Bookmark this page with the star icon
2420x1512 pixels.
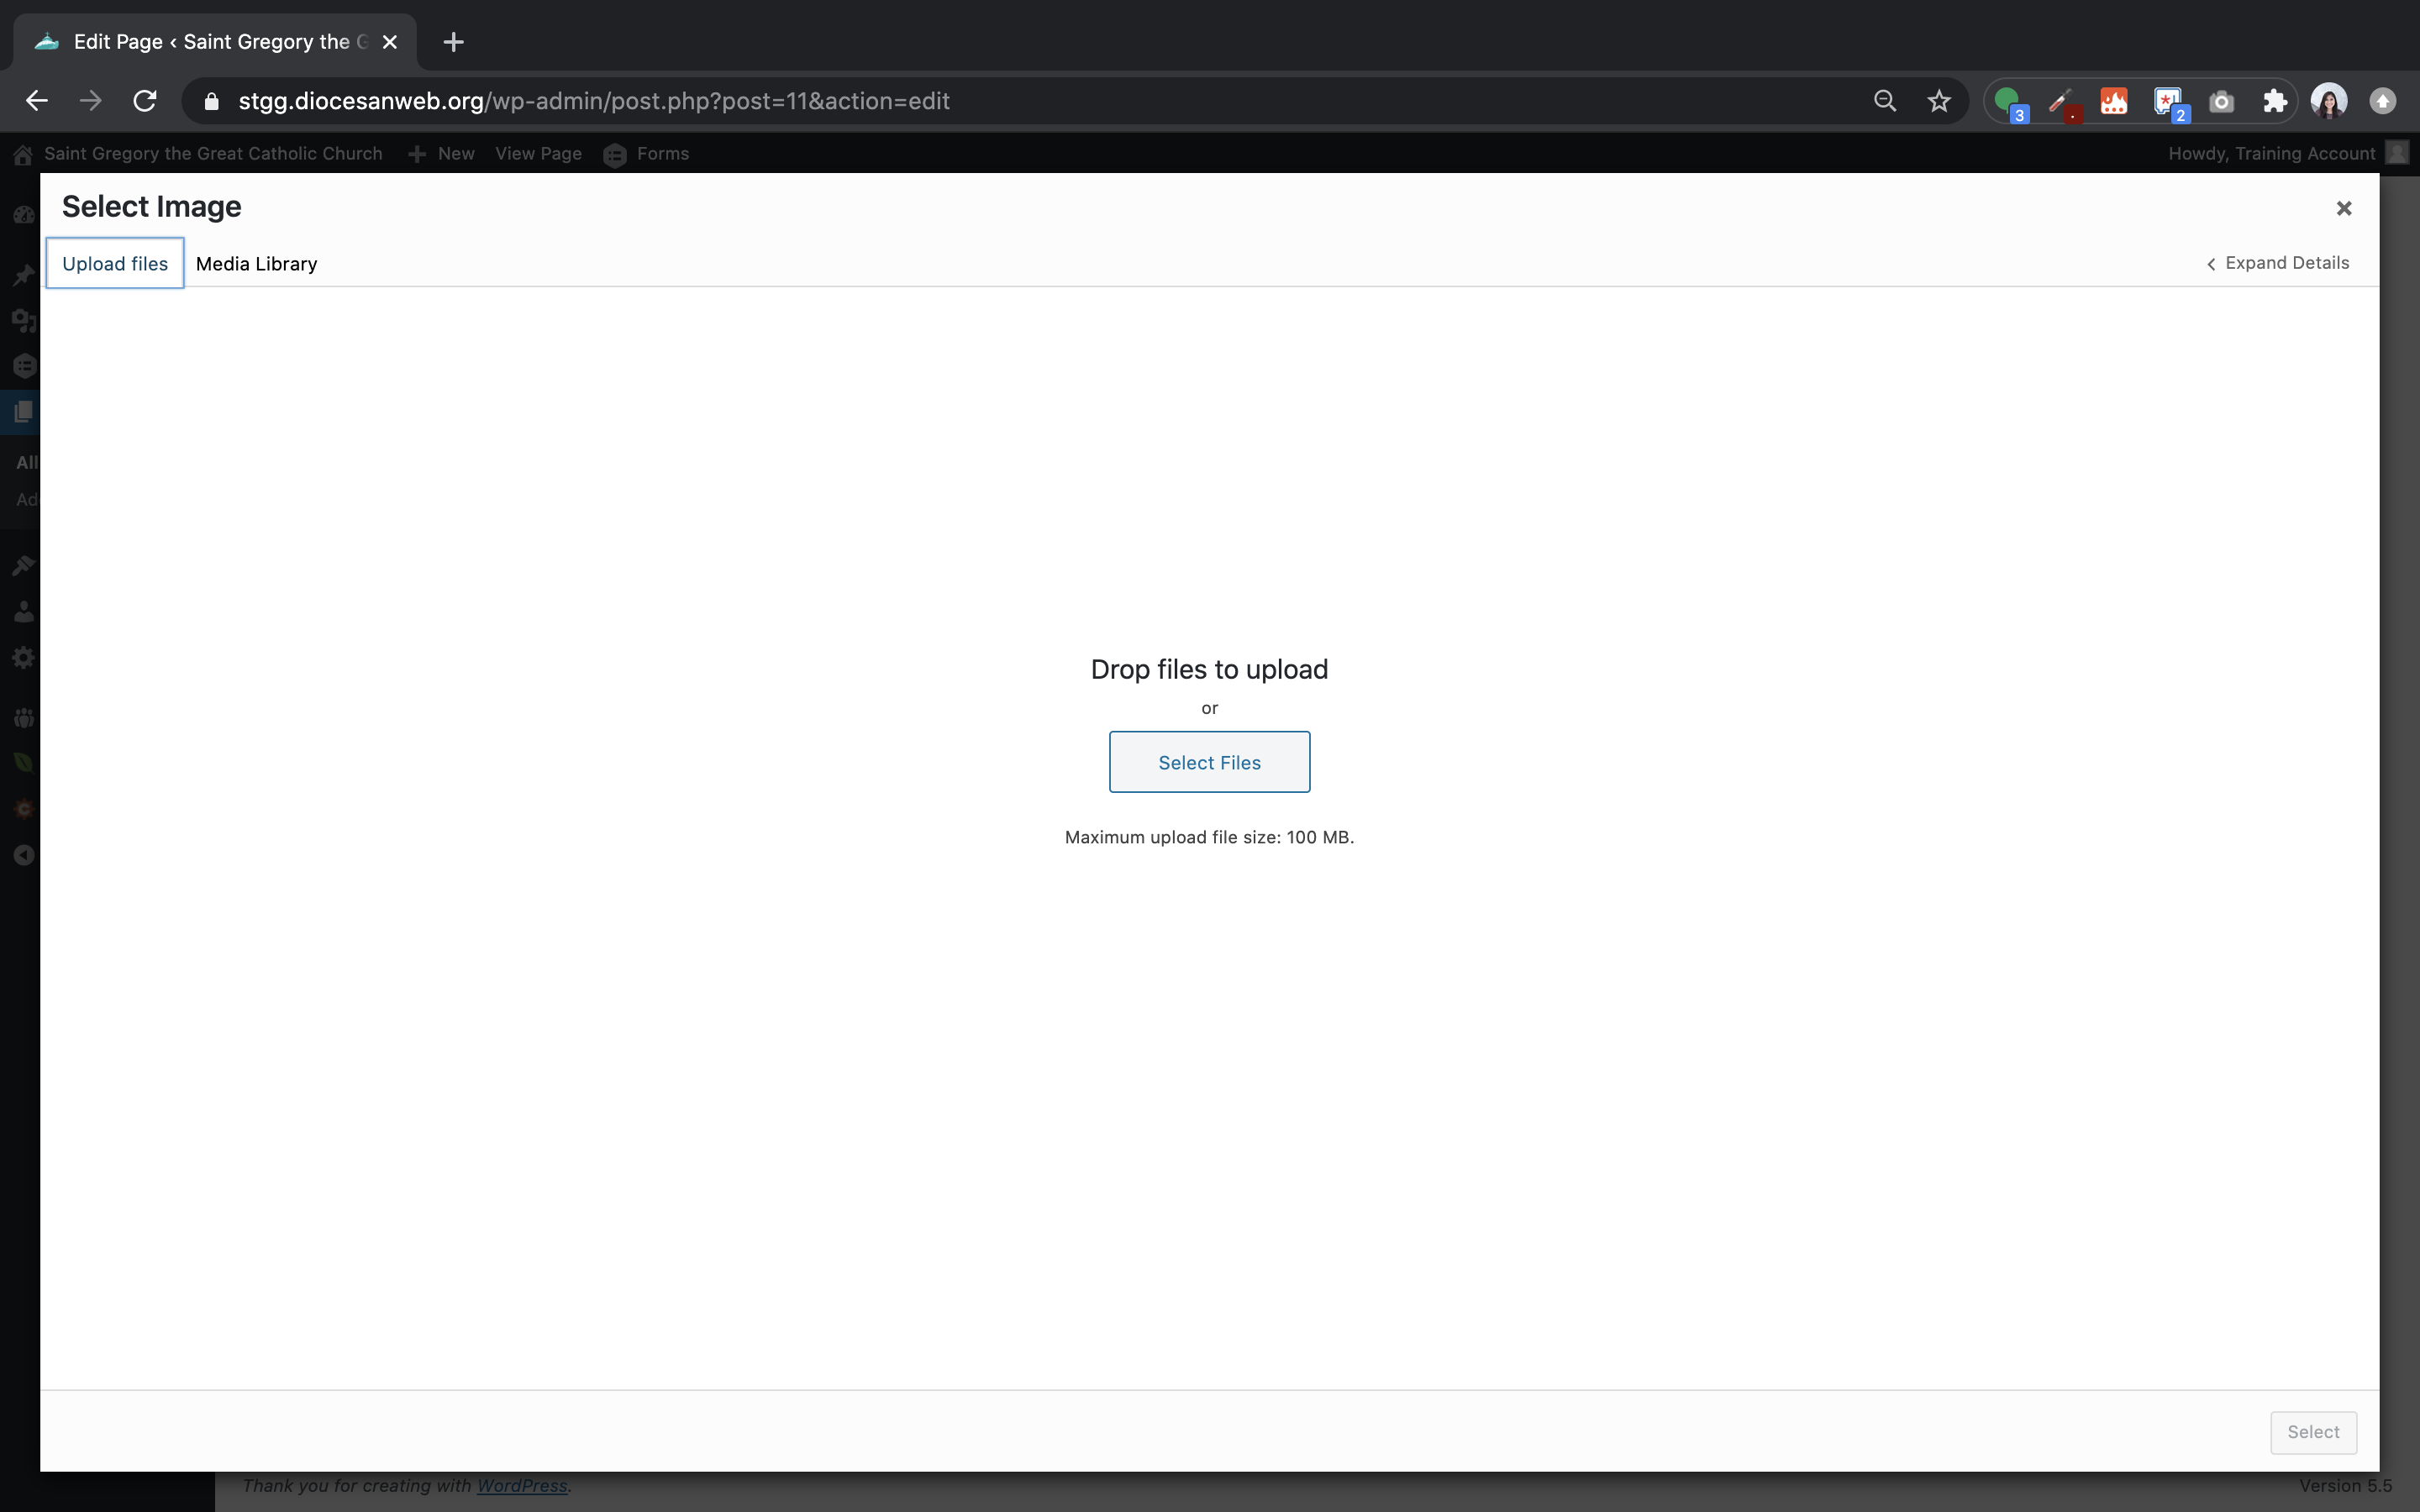click(x=1938, y=101)
